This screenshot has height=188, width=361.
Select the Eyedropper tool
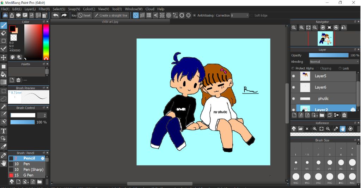click(4, 155)
